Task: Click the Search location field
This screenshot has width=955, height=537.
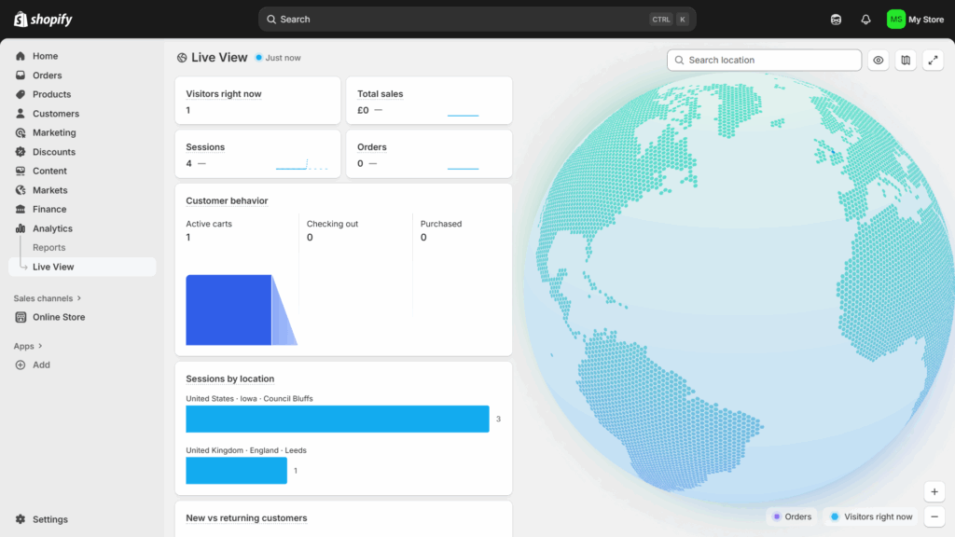Action: click(x=765, y=61)
